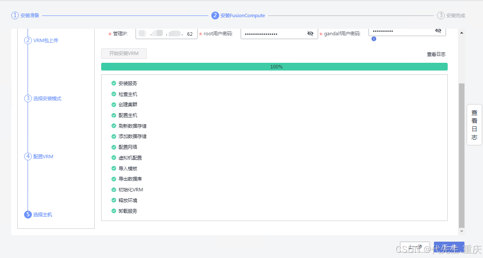Click the 管理IP address input field

[x=166, y=34]
